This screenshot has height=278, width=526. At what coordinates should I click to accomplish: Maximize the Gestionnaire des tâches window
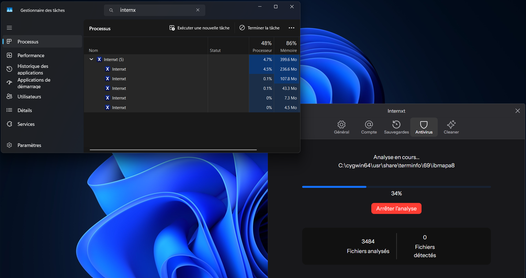pos(276,7)
